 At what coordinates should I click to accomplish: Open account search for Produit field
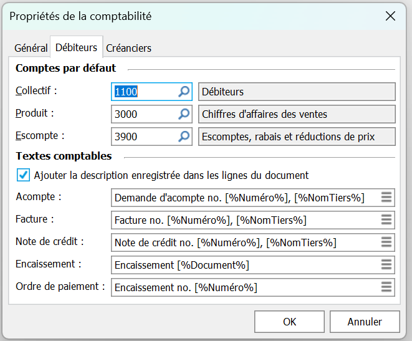pyautogui.click(x=184, y=114)
